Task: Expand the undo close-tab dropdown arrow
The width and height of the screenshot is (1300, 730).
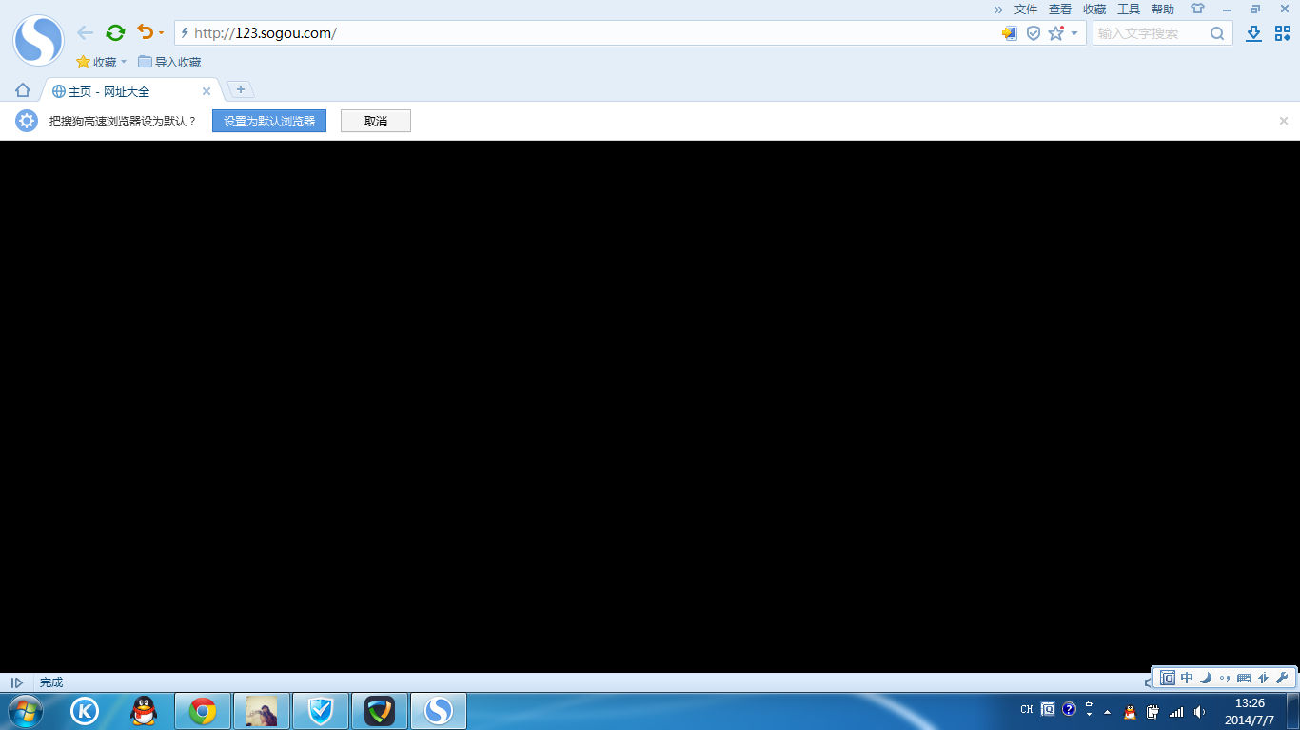Action: coord(161,33)
